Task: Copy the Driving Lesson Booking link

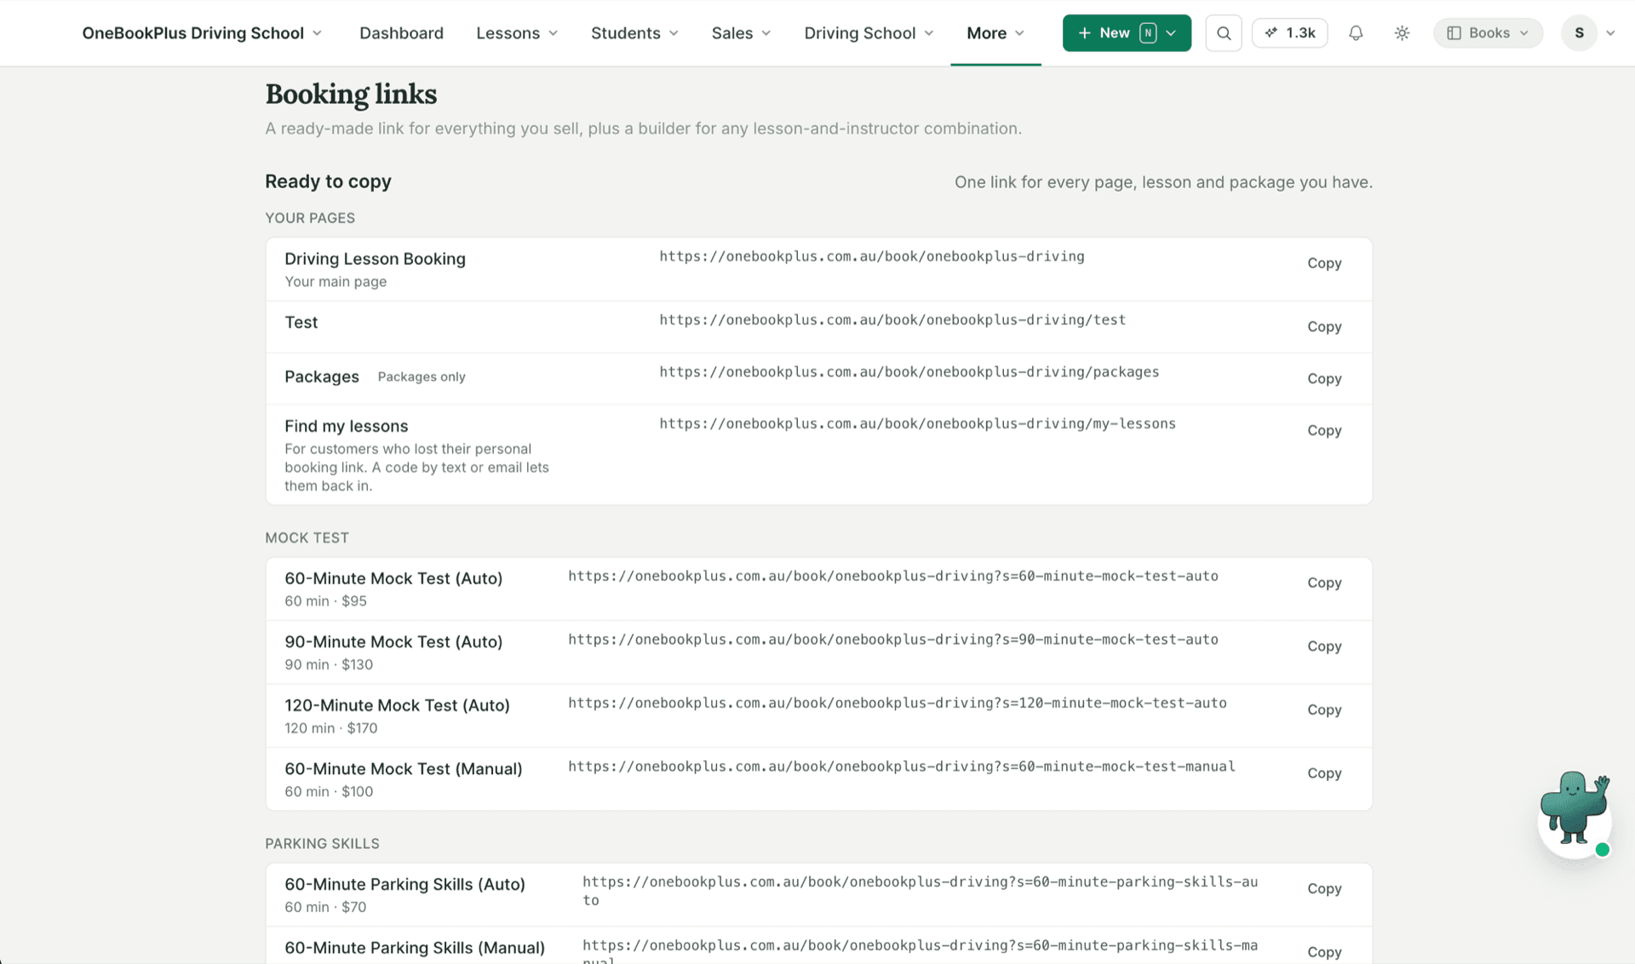Action: click(1324, 263)
